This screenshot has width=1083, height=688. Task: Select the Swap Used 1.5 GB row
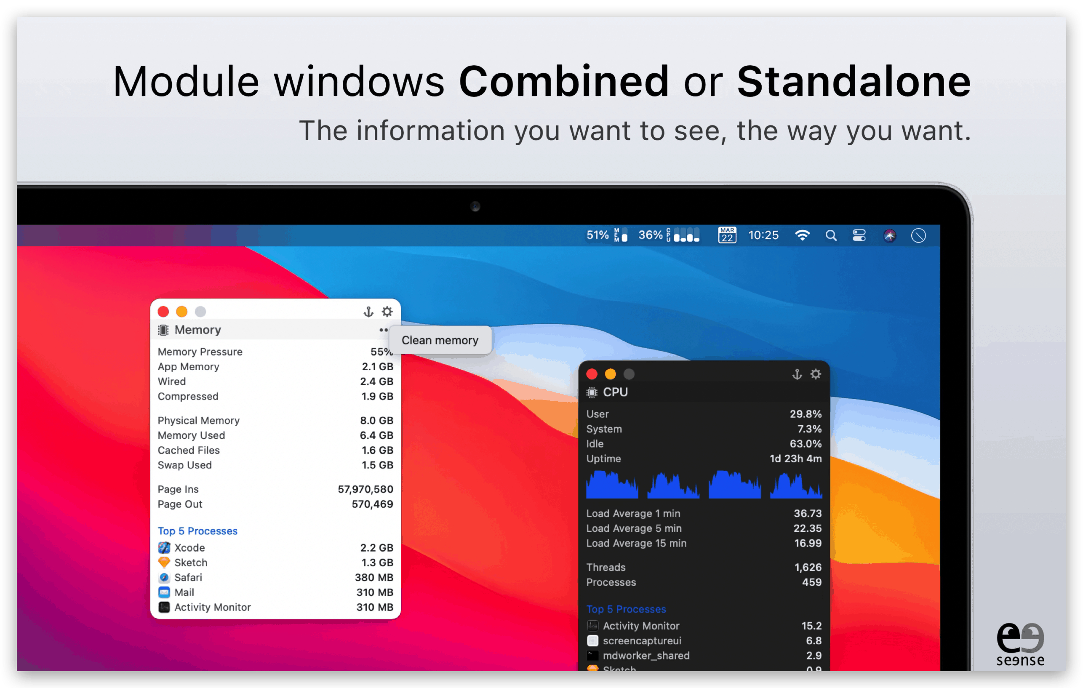[x=275, y=465]
